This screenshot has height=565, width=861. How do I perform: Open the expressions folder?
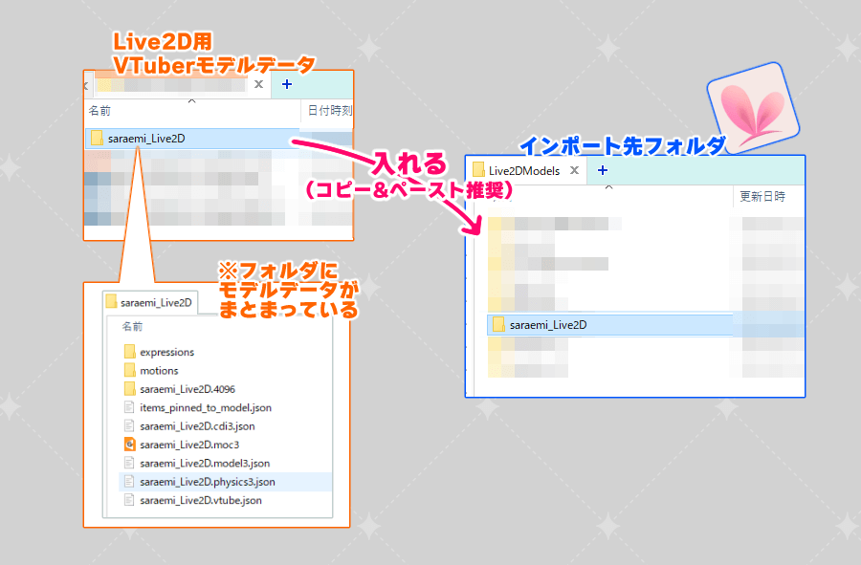click(x=166, y=352)
